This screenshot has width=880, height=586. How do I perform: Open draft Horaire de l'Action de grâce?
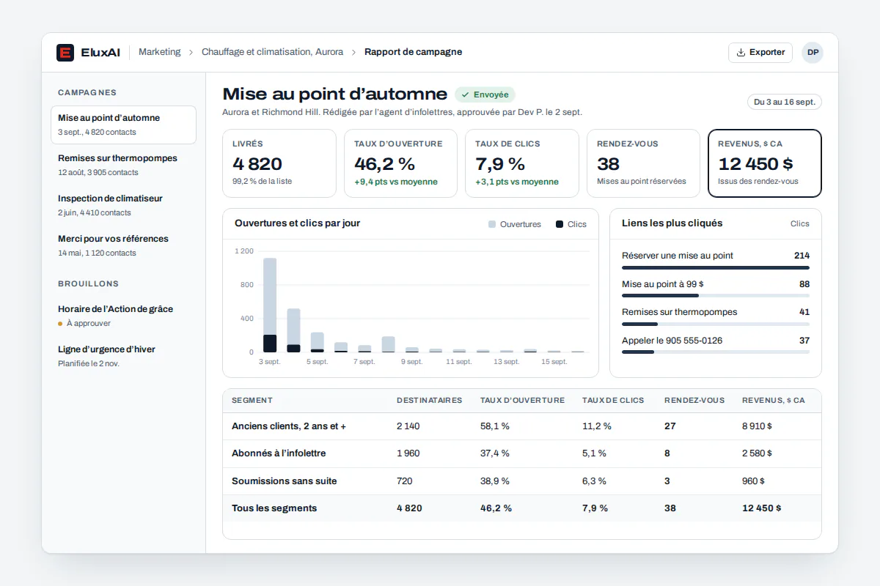(x=123, y=316)
